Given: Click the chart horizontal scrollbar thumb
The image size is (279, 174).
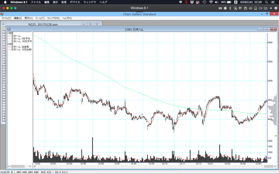Looking at the screenshot, I should click(x=269, y=166).
